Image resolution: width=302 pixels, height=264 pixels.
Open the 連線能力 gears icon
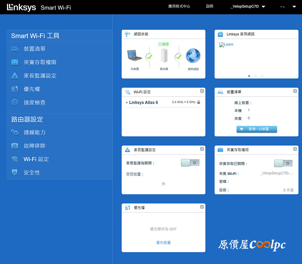click(x=15, y=132)
